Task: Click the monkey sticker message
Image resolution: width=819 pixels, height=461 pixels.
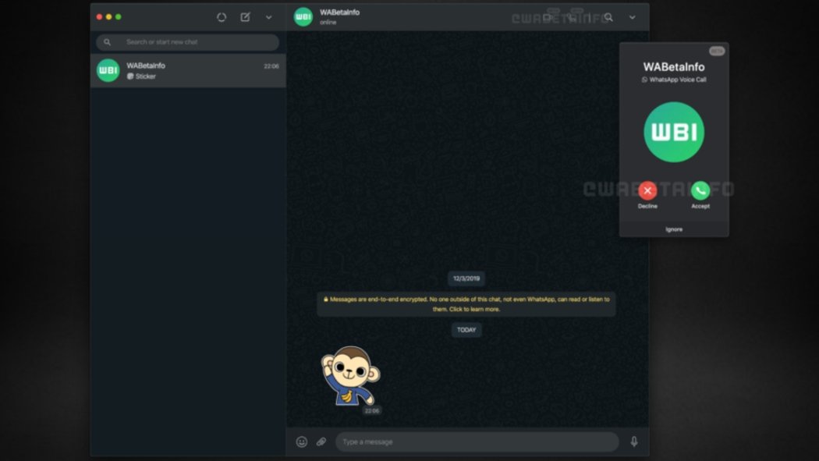Action: [x=350, y=376]
